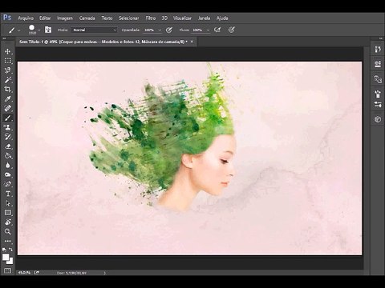This screenshot has height=288, width=385.
Task: Open the Fluxo slider dropdown arrow
Action: pos(208,30)
